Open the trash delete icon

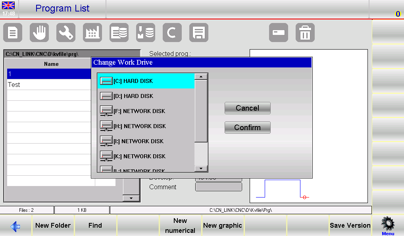pyautogui.click(x=305, y=33)
